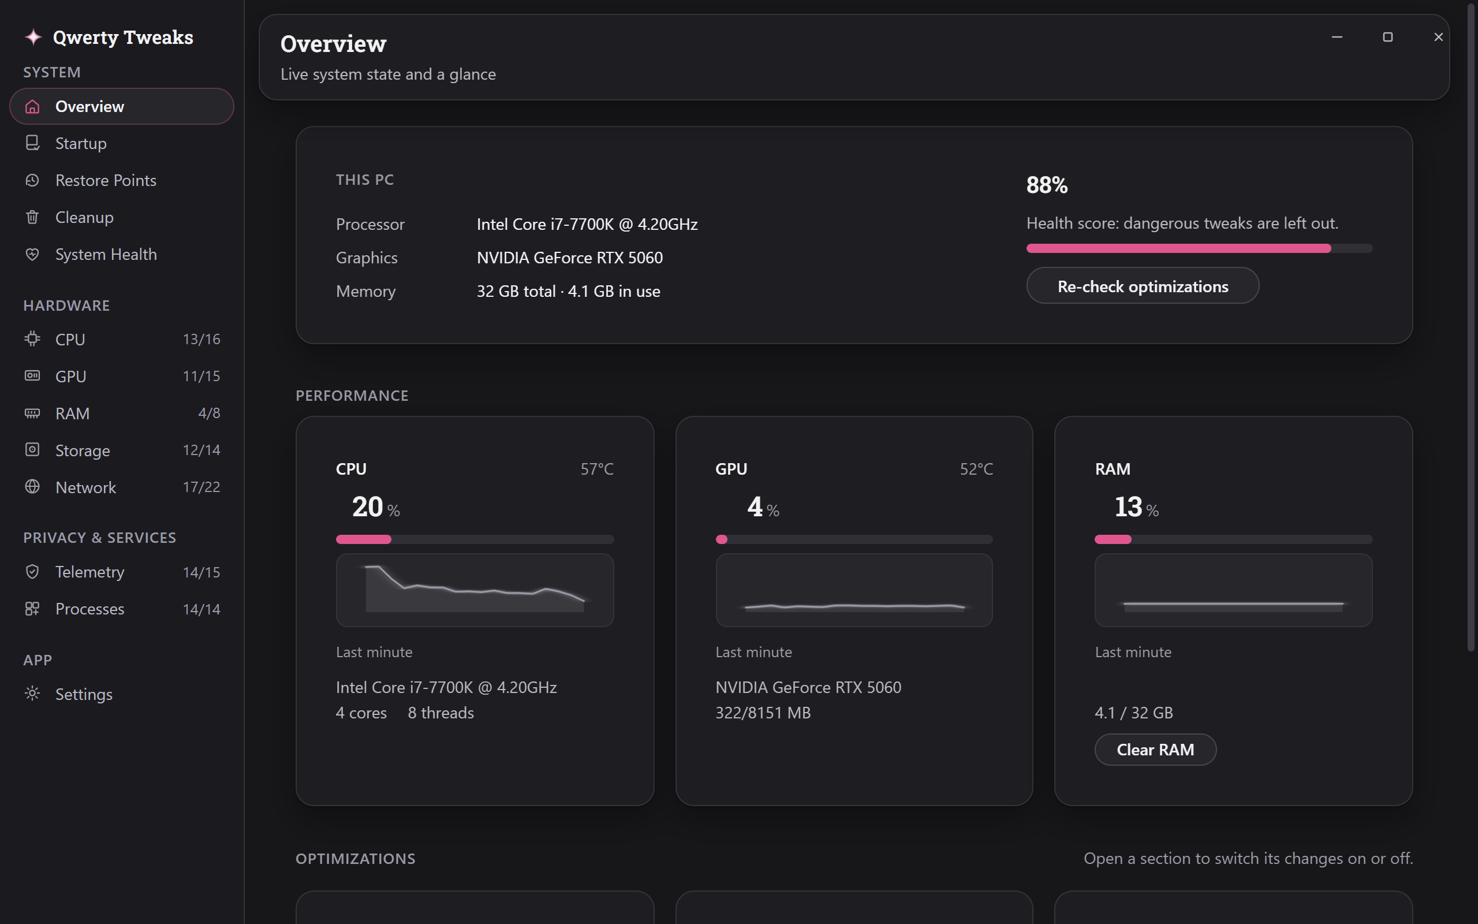Click the 4/8 count beside RAM

tap(209, 413)
